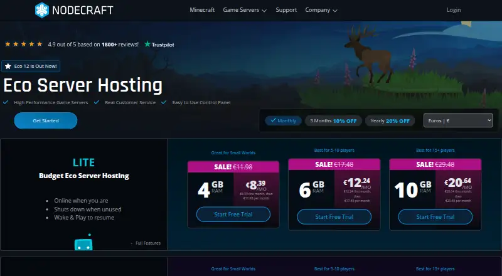Click the star icon in Eco 12 badge
Viewport: 502px width, 276px height.
[x=8, y=66]
